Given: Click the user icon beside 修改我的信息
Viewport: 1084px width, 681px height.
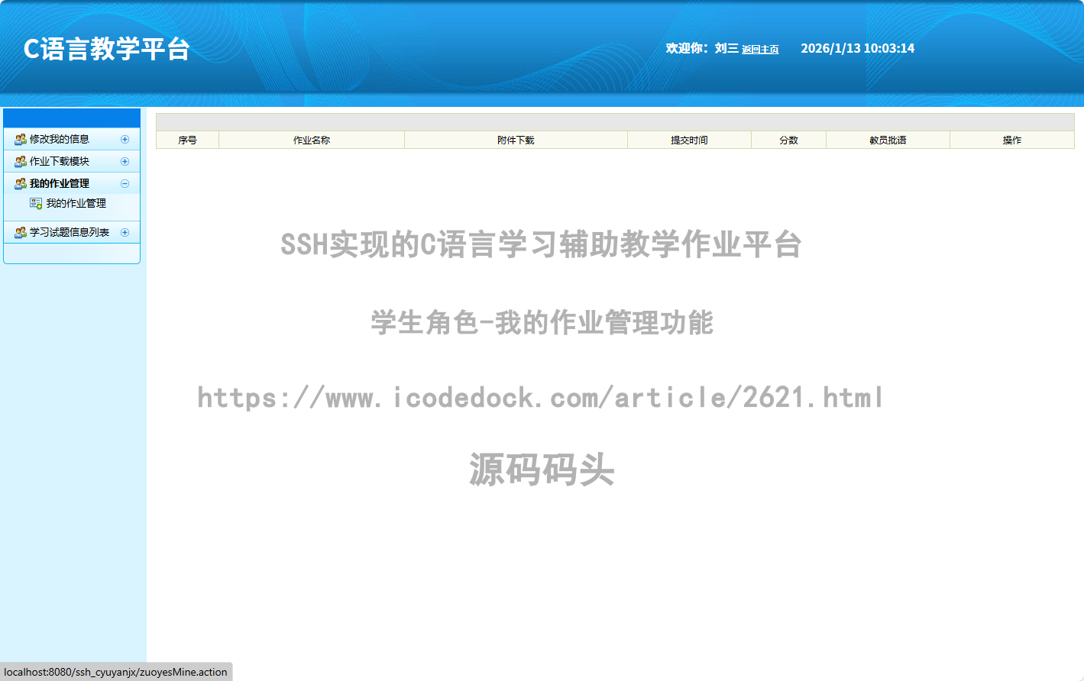Looking at the screenshot, I should pyautogui.click(x=21, y=140).
